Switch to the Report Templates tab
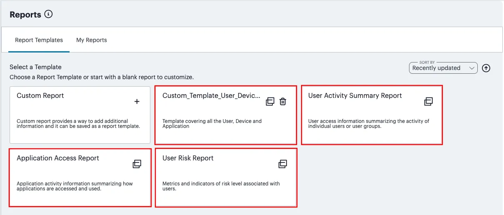This screenshot has height=215, width=504. coord(39,40)
